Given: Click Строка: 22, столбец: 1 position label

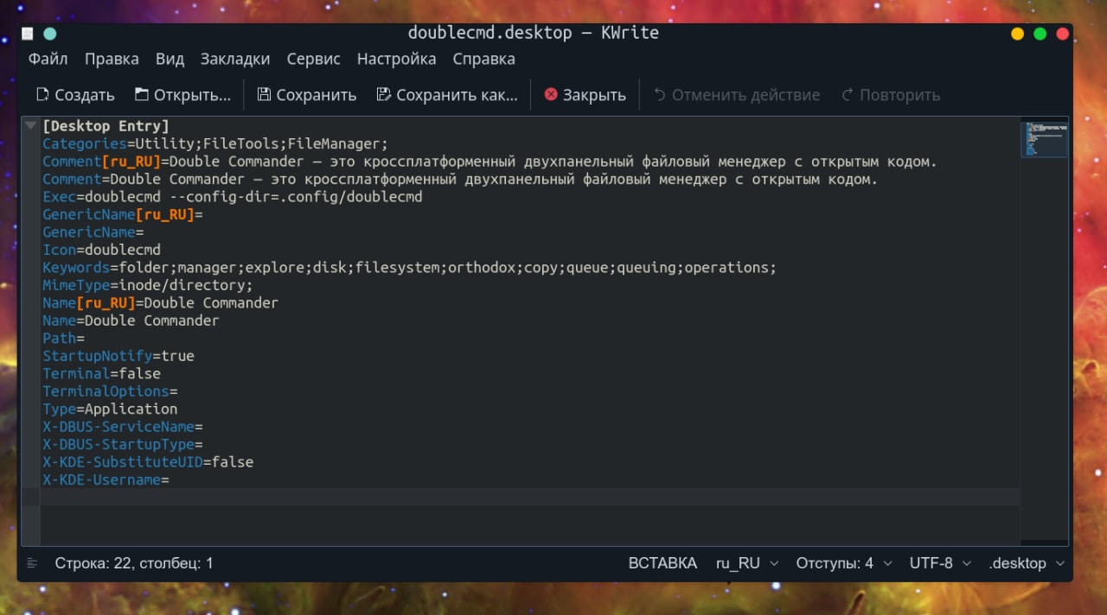Looking at the screenshot, I should [x=134, y=563].
